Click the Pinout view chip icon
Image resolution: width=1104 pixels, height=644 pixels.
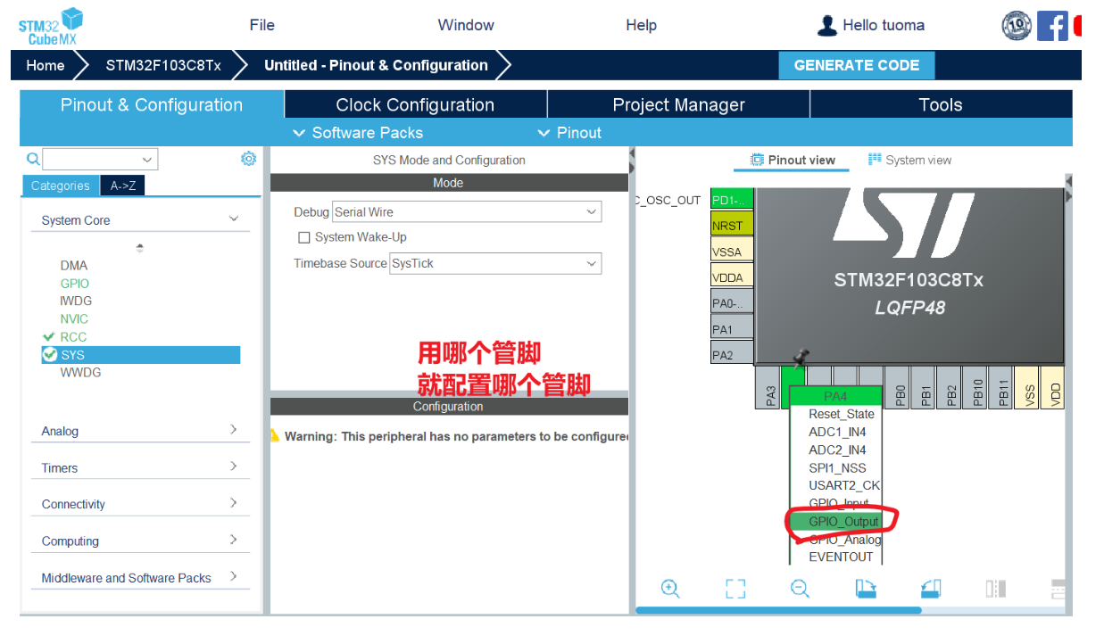click(x=758, y=160)
